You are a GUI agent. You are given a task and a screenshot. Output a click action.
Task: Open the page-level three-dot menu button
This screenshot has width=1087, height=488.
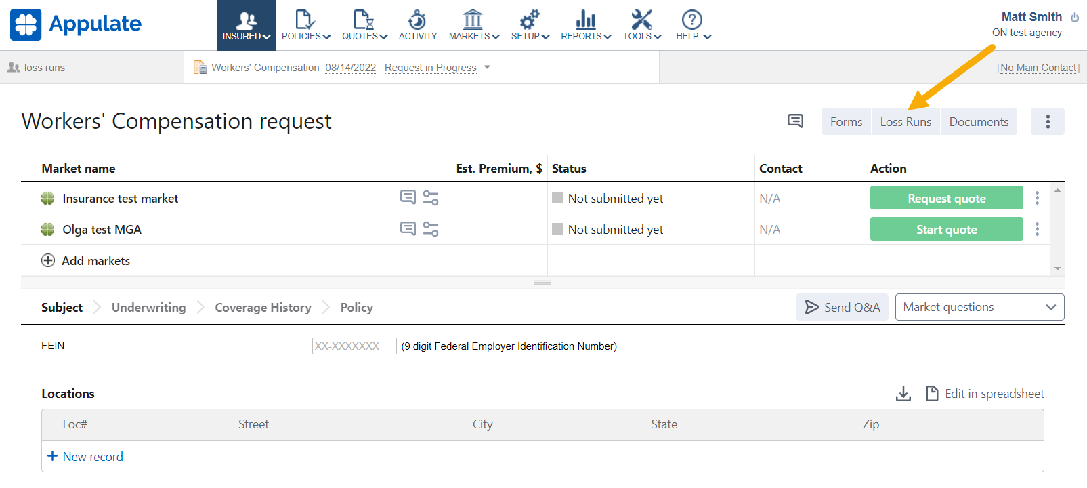coord(1047,122)
